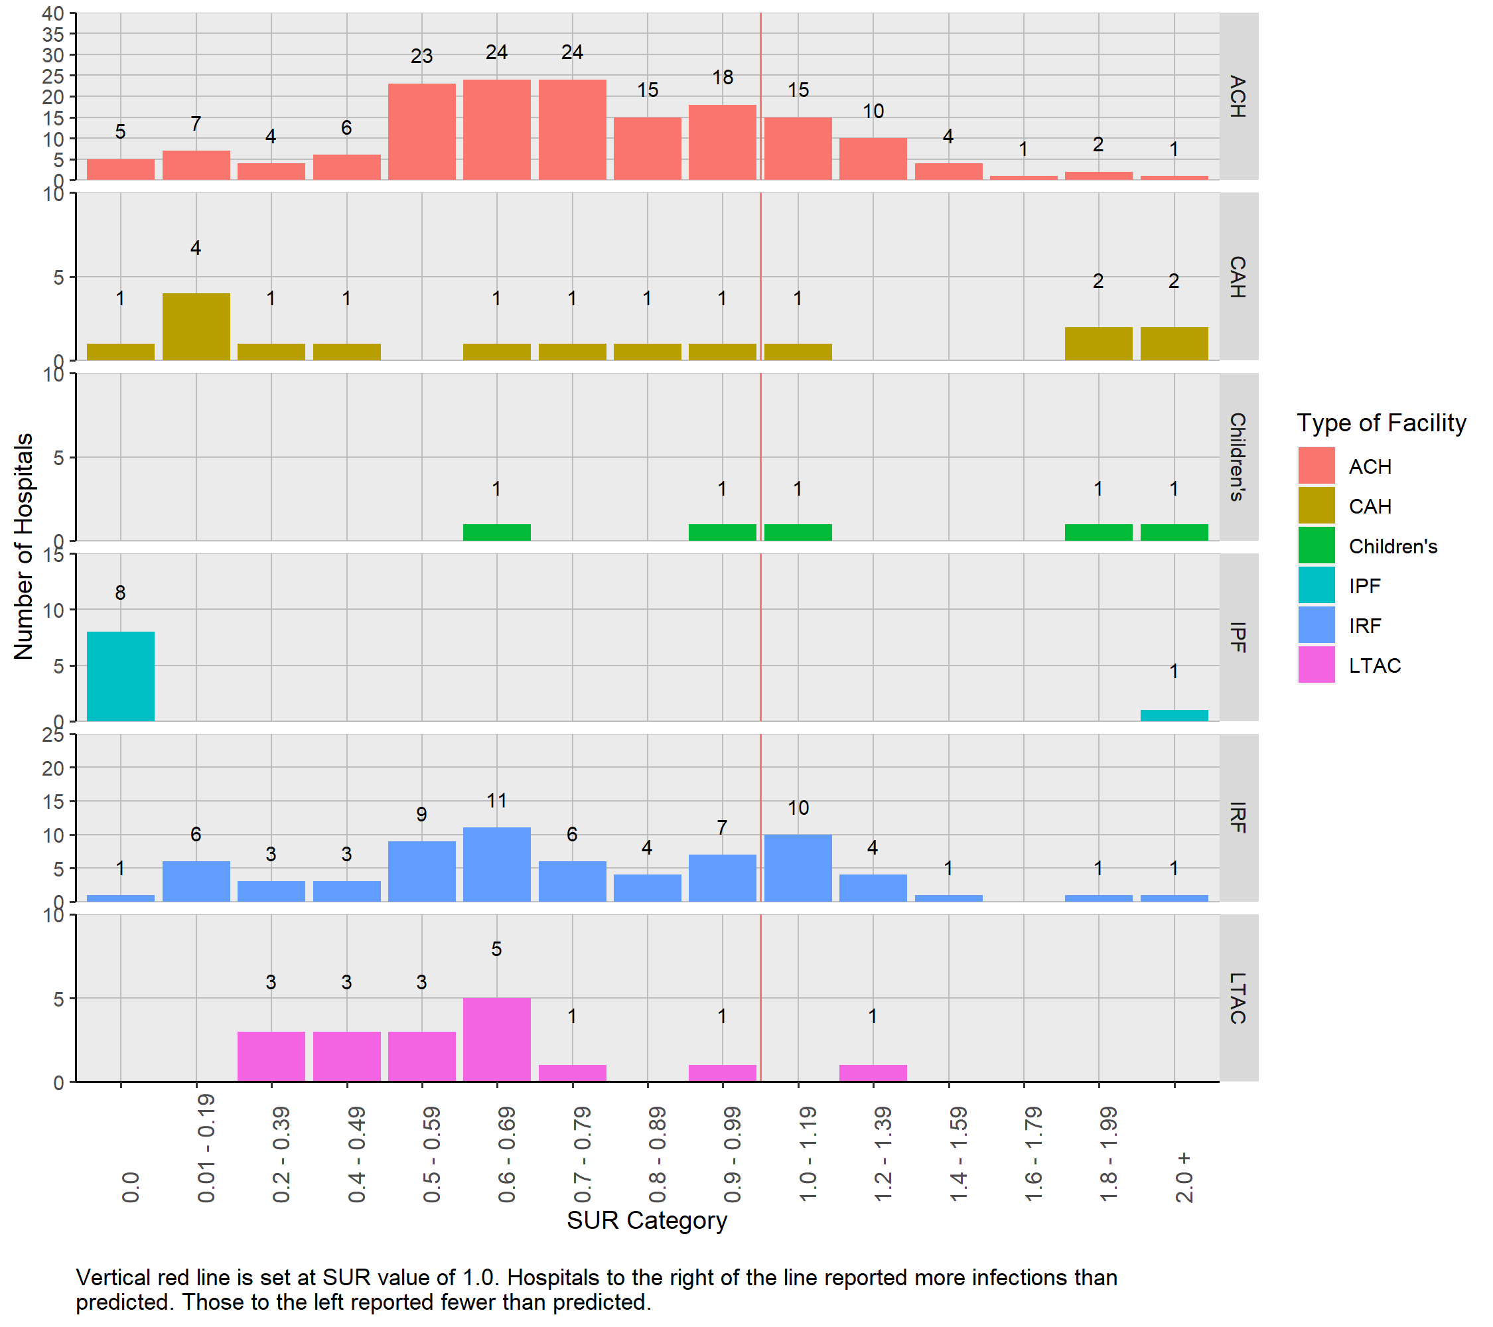The width and height of the screenshot is (1493, 1327).
Task: Click the LTAC bar with value 5
Action: (x=497, y=1039)
